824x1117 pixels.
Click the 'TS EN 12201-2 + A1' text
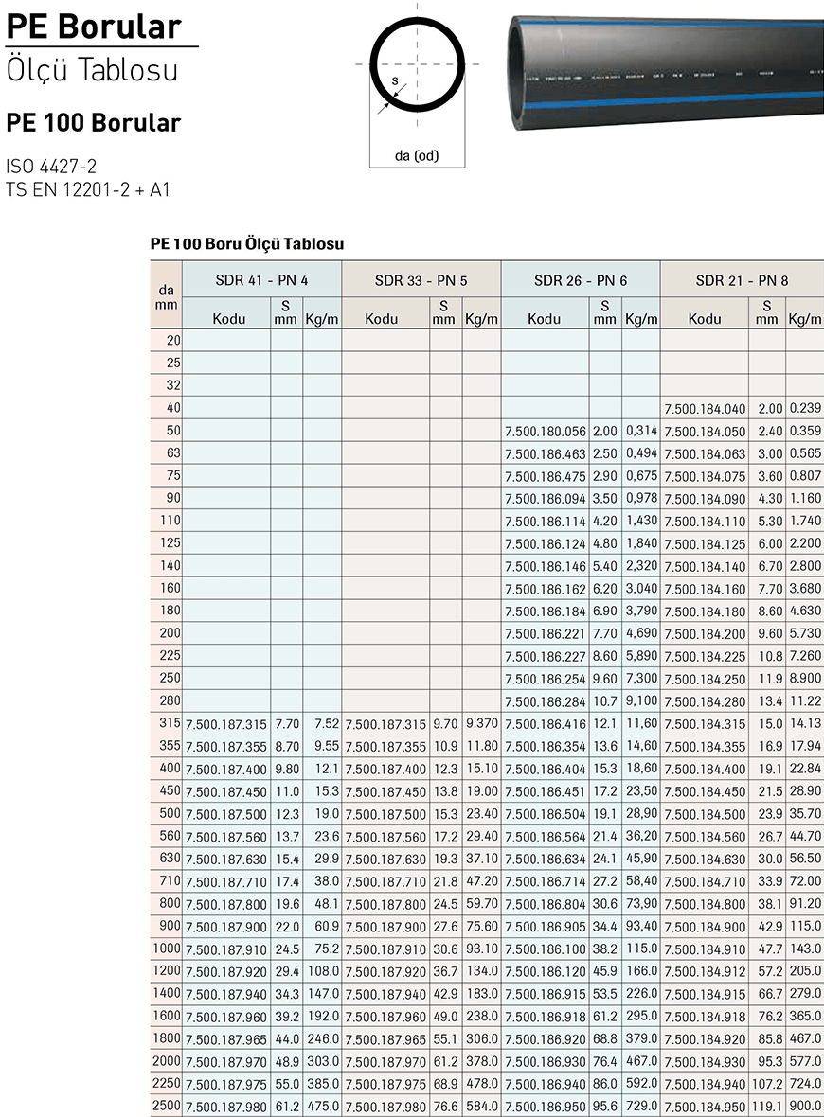click(x=87, y=188)
